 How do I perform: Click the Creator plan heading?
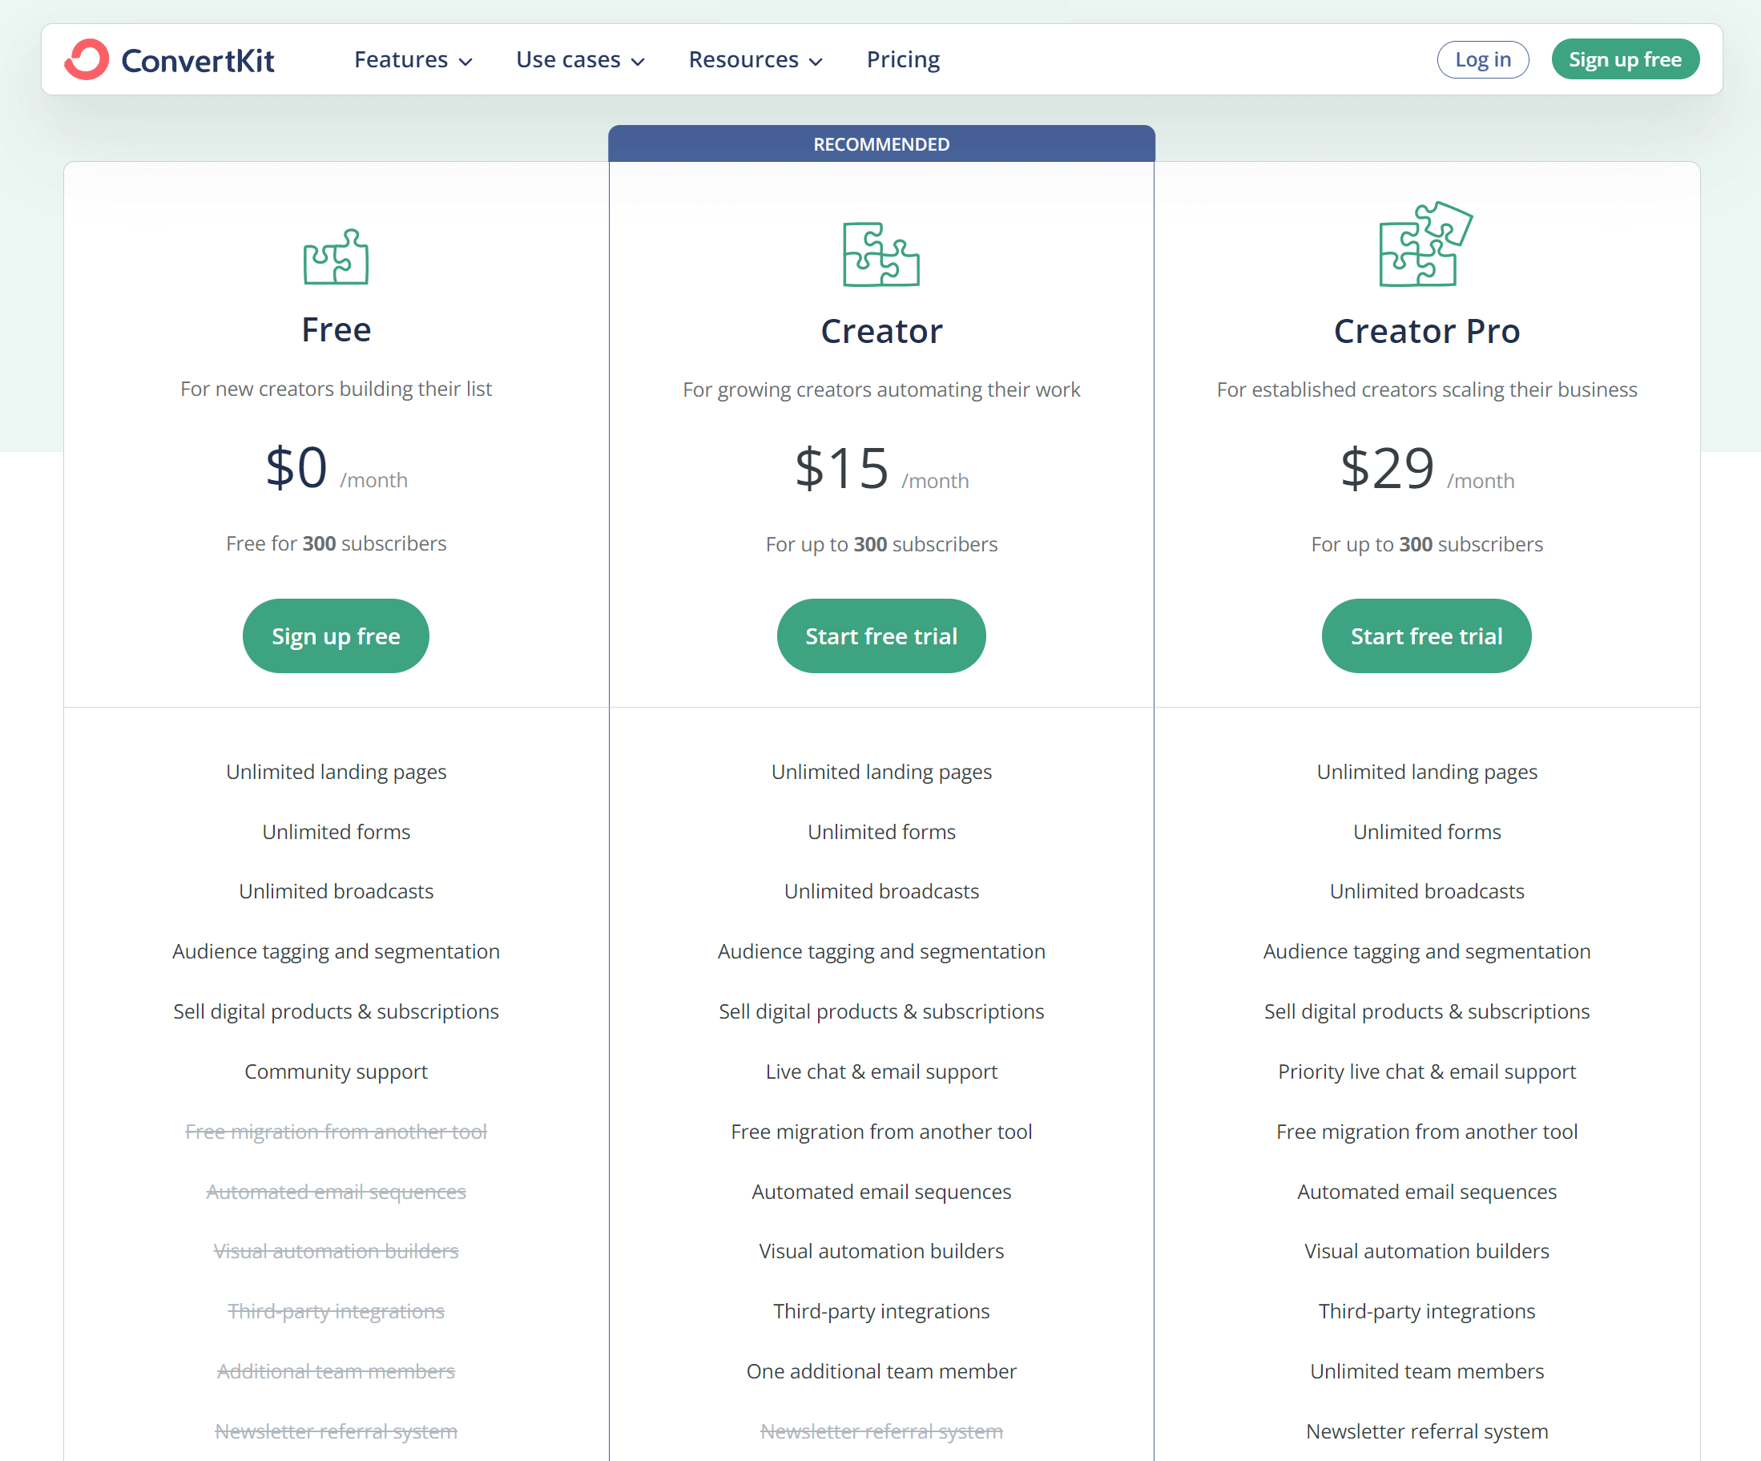point(881,331)
